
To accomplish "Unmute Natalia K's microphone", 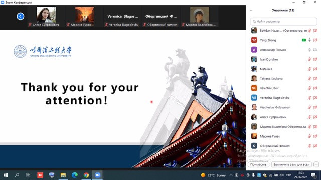I will pyautogui.click(x=310, y=69).
